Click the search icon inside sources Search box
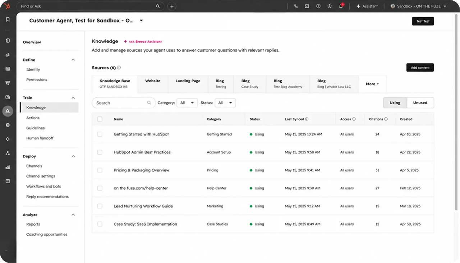This screenshot has height=263, width=460. point(149,103)
